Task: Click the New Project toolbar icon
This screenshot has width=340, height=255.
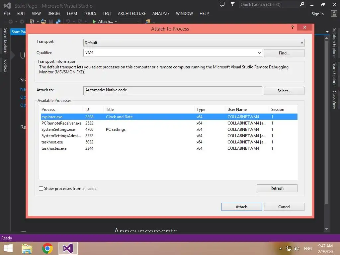Action: tap(32, 22)
